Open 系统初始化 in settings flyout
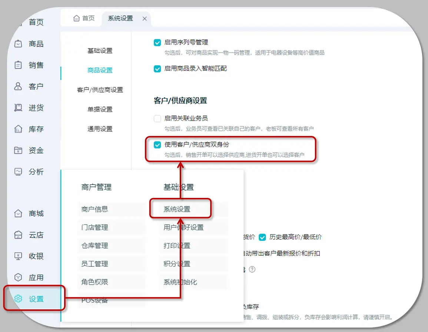This screenshot has height=332, width=428. (x=194, y=282)
